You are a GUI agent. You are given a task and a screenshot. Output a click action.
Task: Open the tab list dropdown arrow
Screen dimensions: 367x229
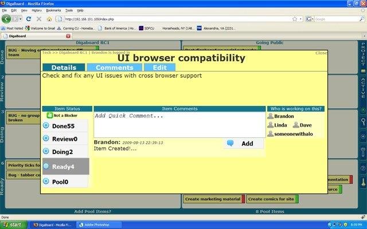point(364,36)
